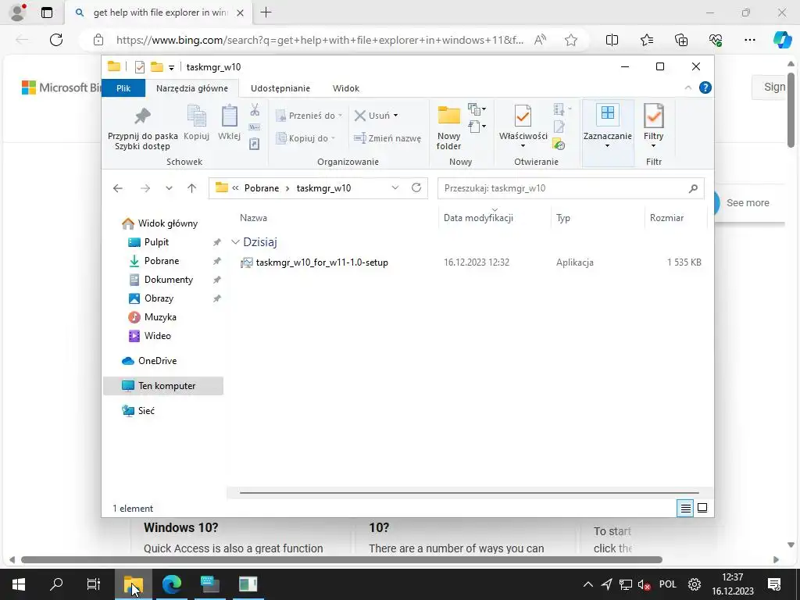This screenshot has width=800, height=600.
Task: Refresh the taskmgr_w10 folder view
Action: pos(416,187)
